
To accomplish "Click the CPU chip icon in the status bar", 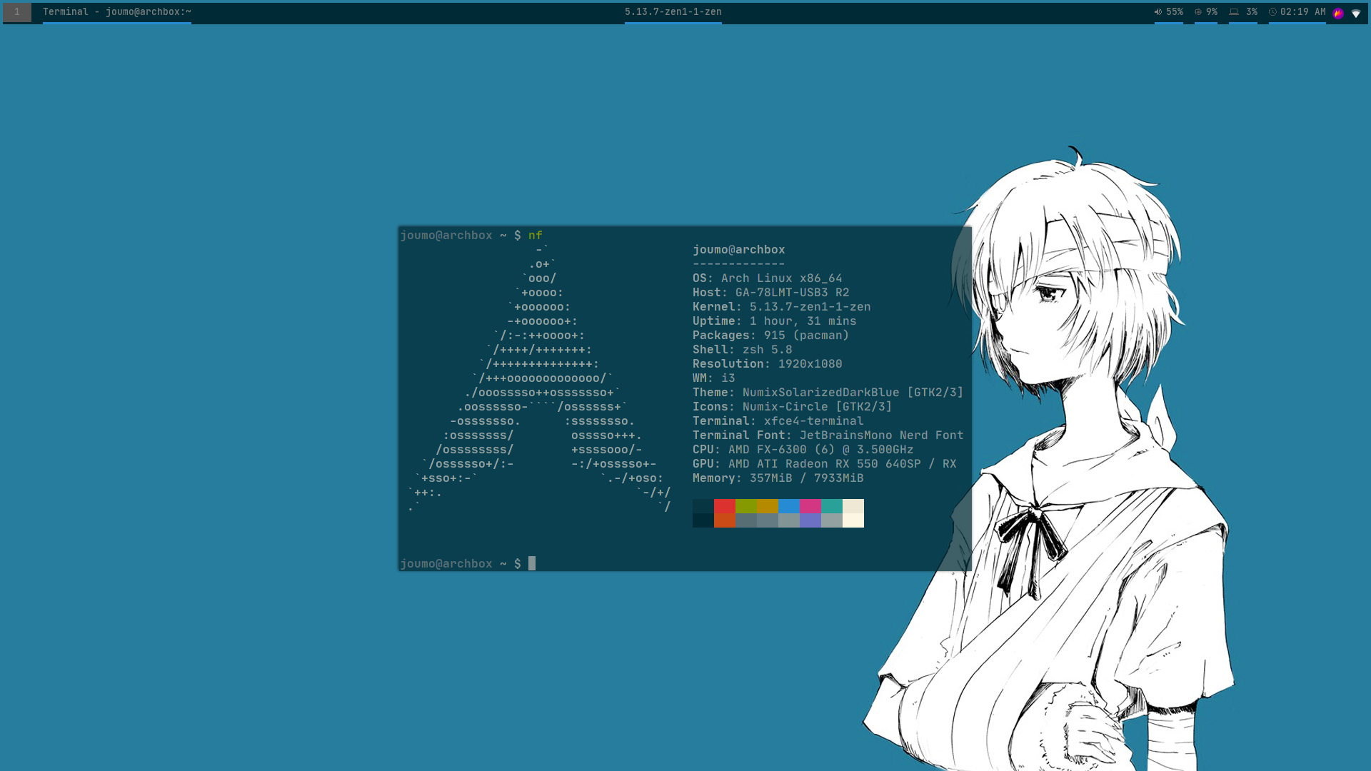I will 1198,12.
